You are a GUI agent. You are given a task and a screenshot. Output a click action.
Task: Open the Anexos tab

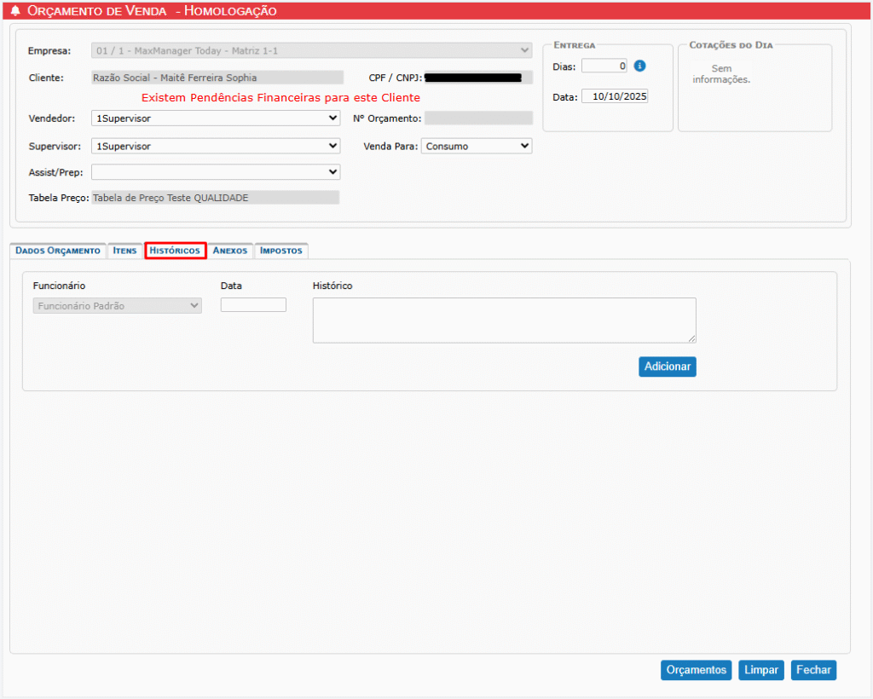coord(230,251)
